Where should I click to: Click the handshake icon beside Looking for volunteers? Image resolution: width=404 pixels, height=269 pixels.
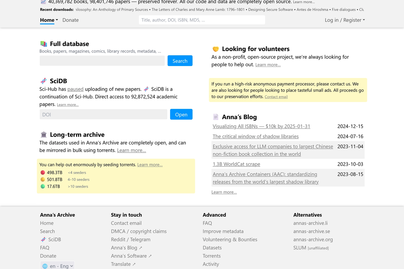216,49
